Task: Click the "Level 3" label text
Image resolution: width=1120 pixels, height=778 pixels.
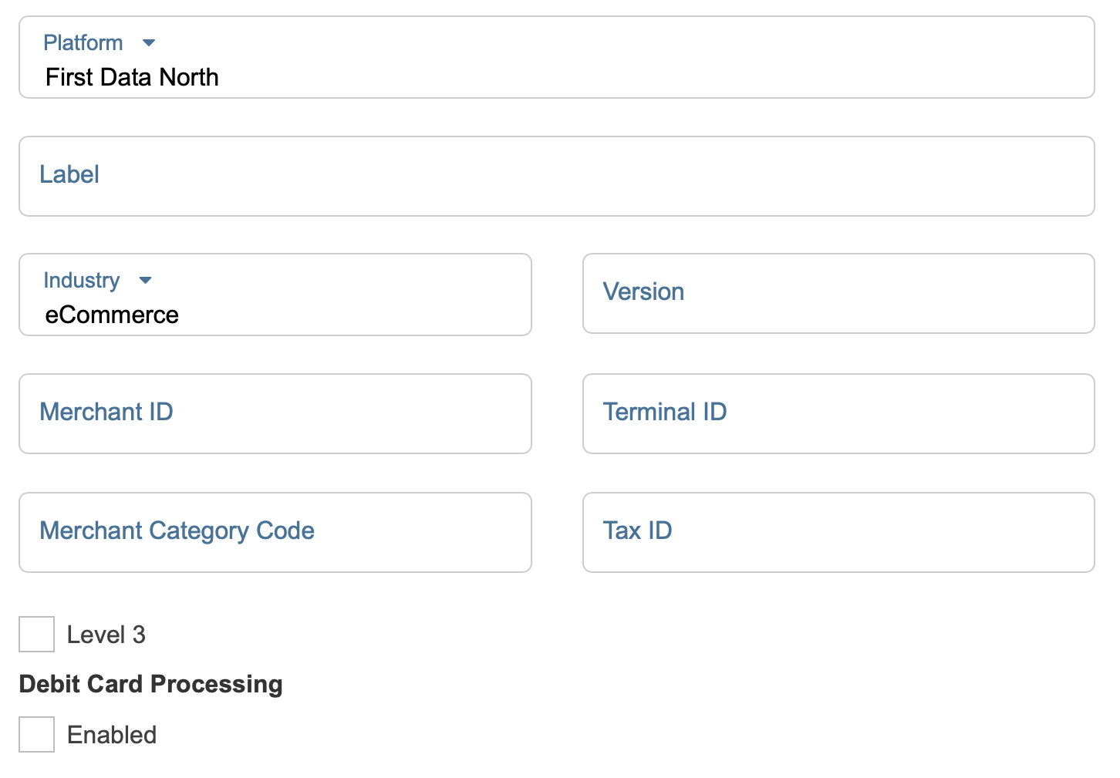Action: click(106, 635)
